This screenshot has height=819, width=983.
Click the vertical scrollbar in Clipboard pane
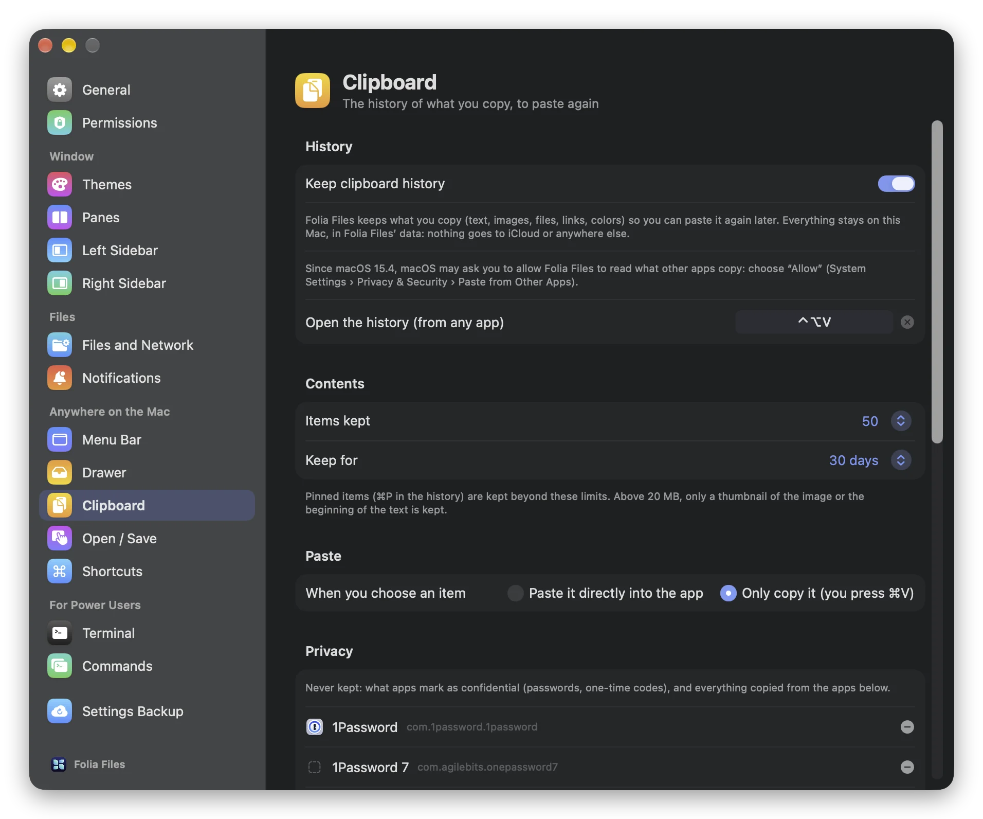pos(937,282)
